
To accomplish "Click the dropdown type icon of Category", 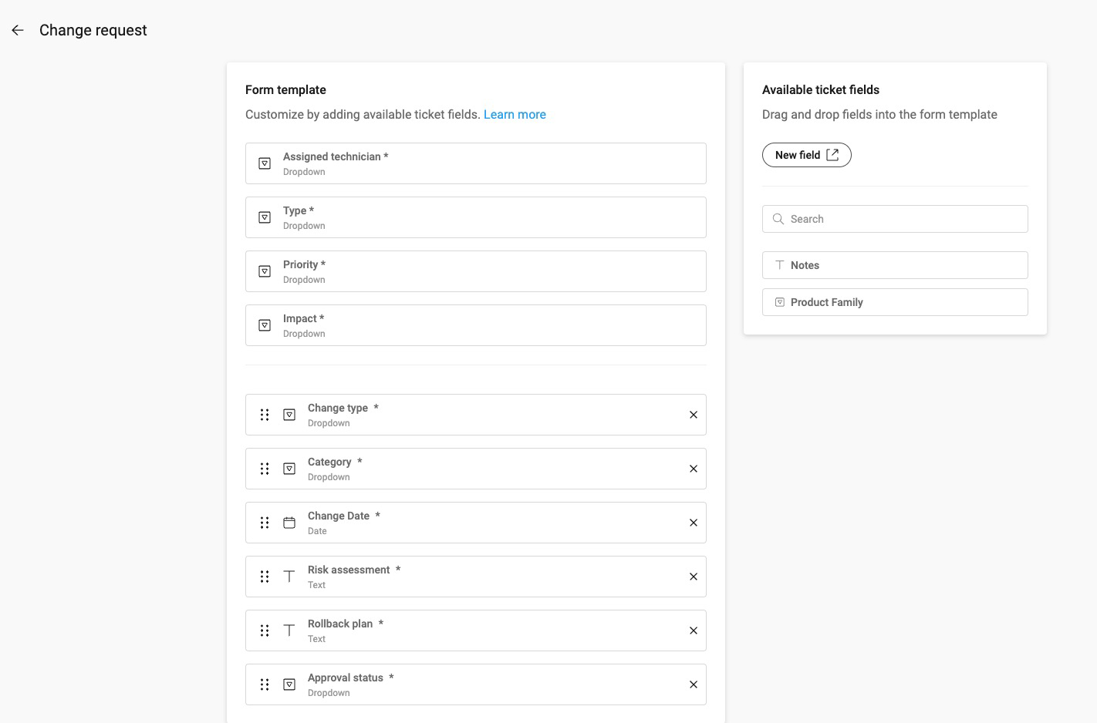I will click(x=289, y=469).
